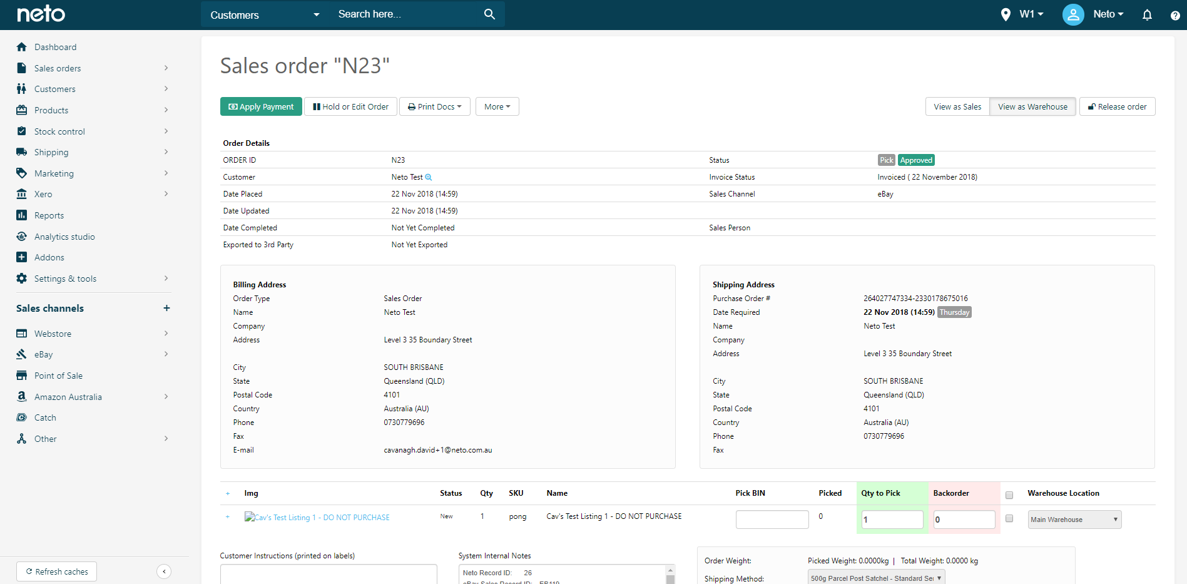Click the Customers people icon
This screenshot has height=584, width=1187.
click(22, 89)
